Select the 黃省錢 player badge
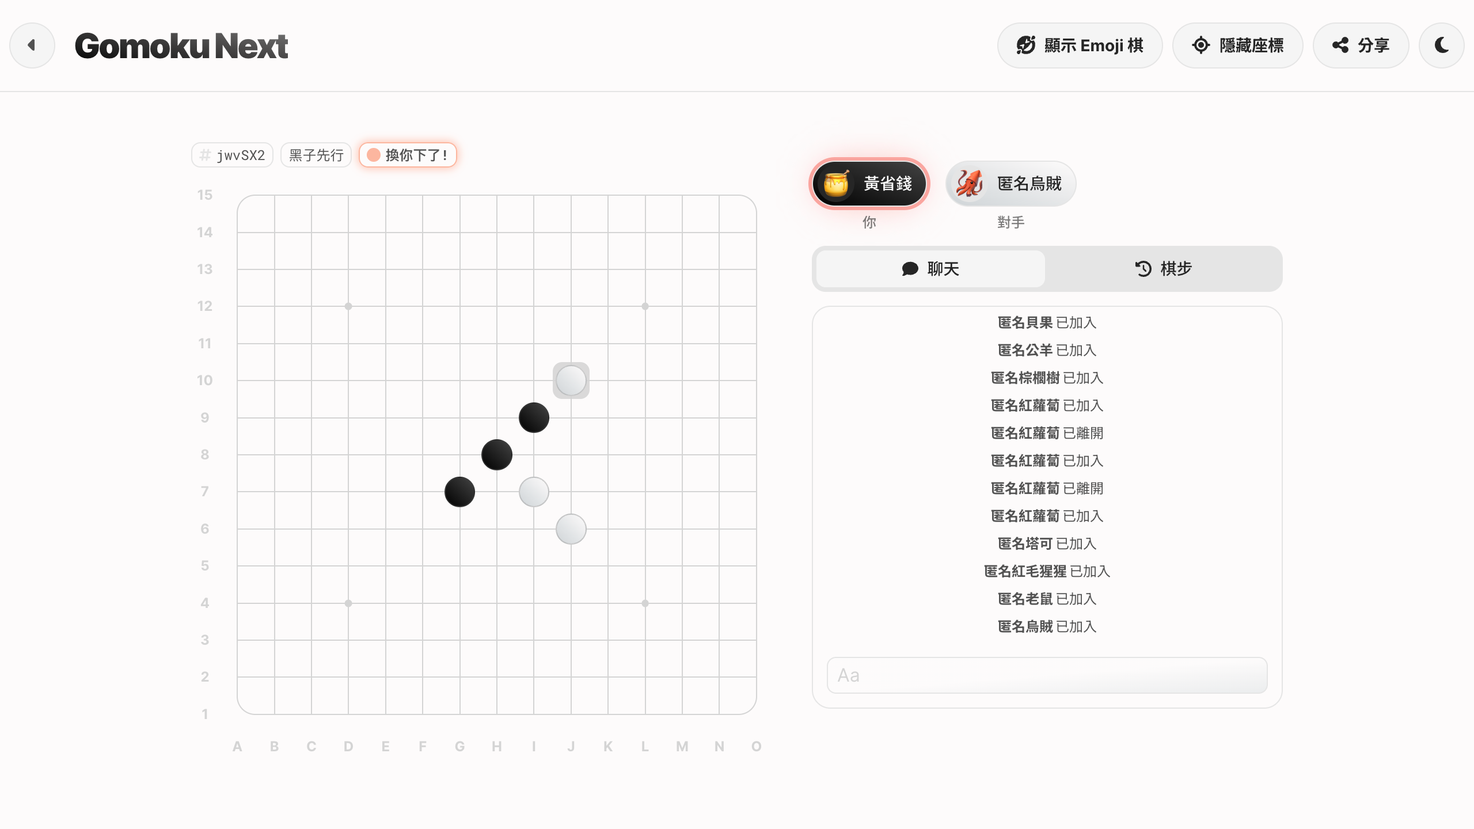 pos(869,184)
